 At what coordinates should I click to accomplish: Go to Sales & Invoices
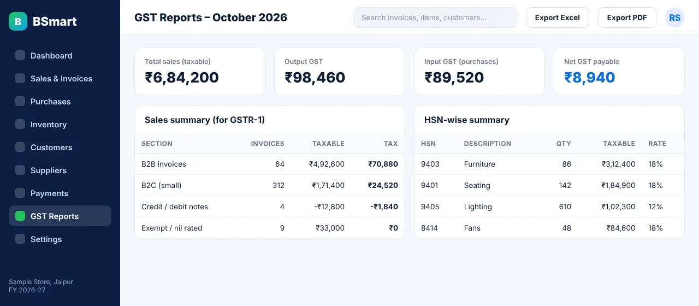coord(60,79)
